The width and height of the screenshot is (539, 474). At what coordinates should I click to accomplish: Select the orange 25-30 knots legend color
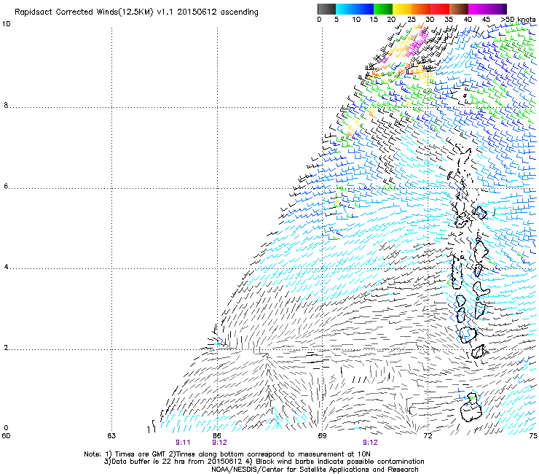pyautogui.click(x=421, y=9)
